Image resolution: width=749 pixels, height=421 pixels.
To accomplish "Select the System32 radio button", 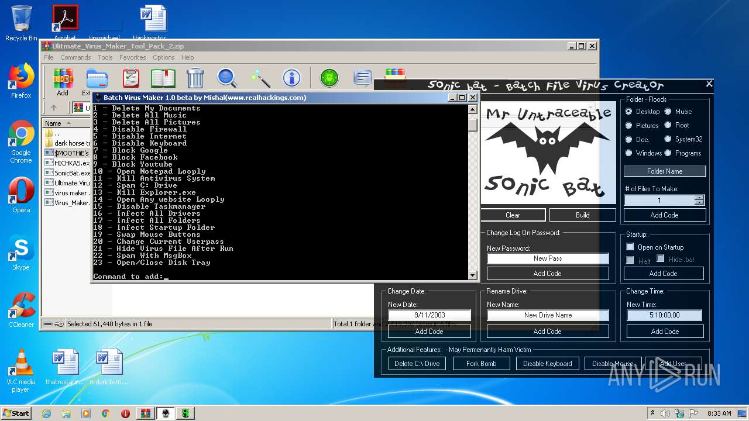I will [x=668, y=139].
